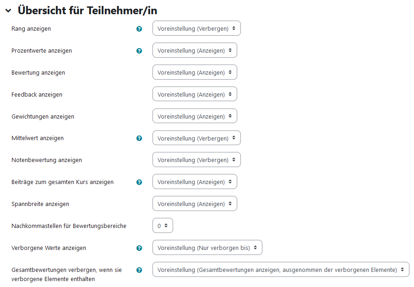This screenshot has height=287, width=414.
Task: Click help icon for Beiträge zum gesamten Kurs
Action: [139, 182]
